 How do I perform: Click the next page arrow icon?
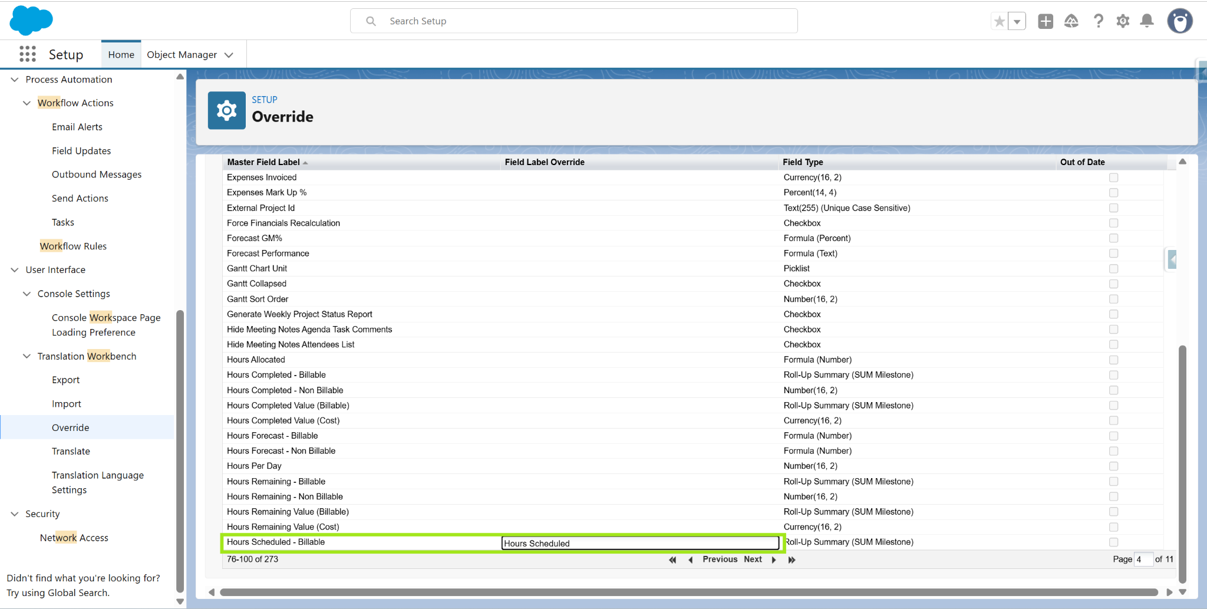[x=774, y=559]
